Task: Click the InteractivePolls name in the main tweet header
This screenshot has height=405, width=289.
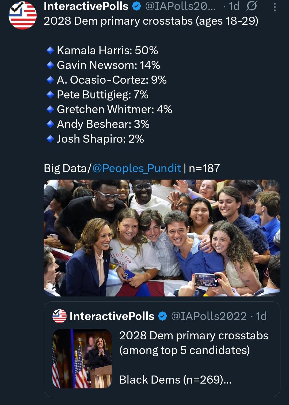Action: pyautogui.click(x=86, y=6)
